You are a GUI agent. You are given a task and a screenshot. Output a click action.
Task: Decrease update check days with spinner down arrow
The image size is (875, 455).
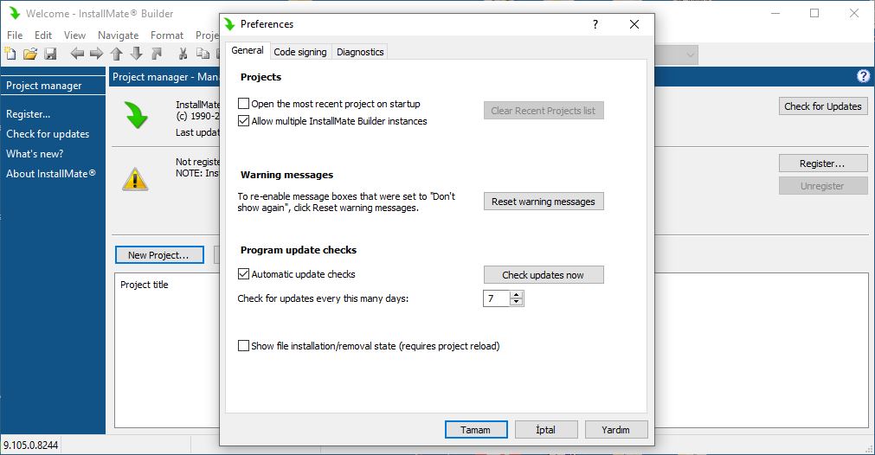click(x=517, y=302)
